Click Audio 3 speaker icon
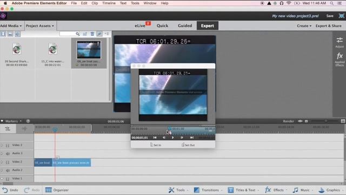Image resolution: width=346 pixels, height=195 pixels. pyautogui.click(x=8, y=154)
